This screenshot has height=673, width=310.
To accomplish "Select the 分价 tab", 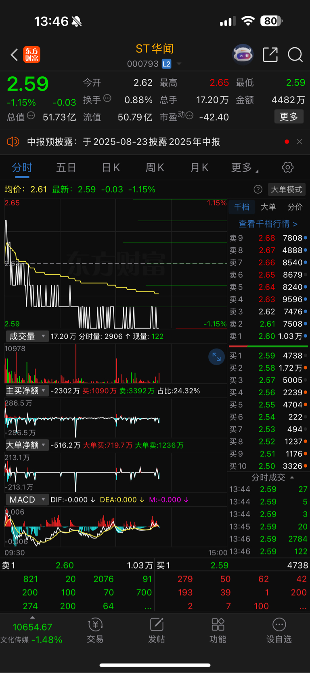I will pos(295,207).
